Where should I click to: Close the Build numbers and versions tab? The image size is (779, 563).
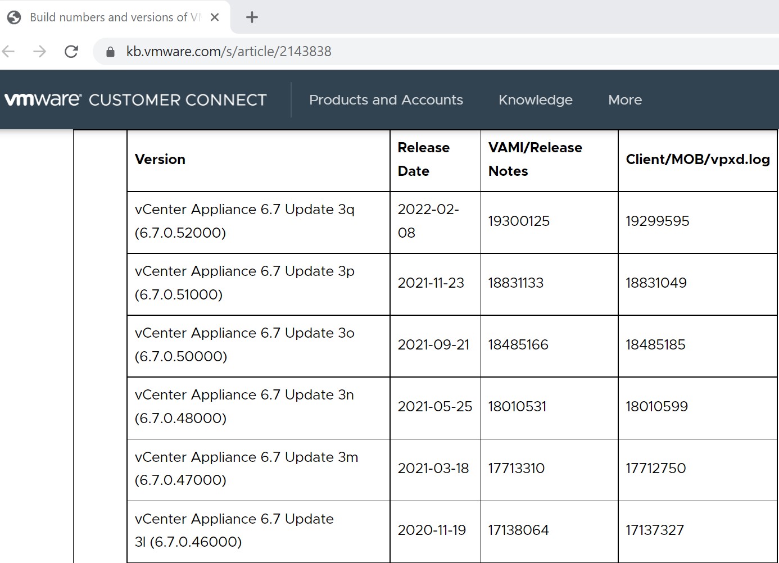(214, 17)
